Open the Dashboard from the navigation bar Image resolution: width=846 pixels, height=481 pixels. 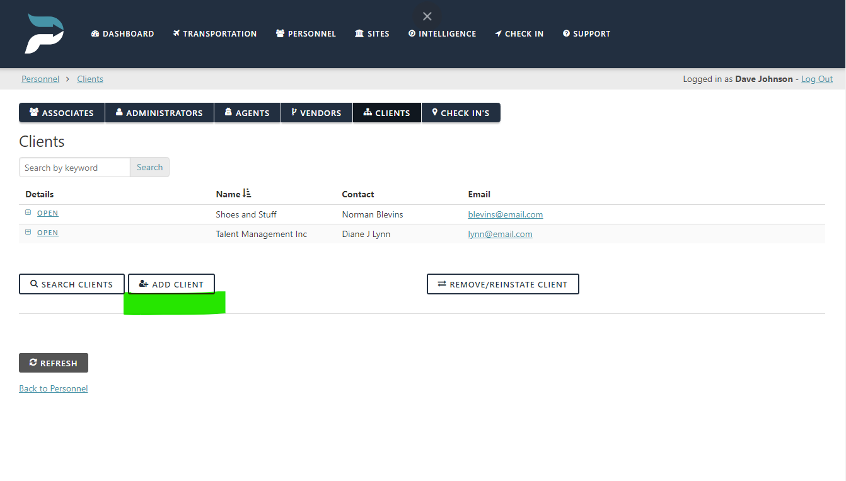(94, 33)
